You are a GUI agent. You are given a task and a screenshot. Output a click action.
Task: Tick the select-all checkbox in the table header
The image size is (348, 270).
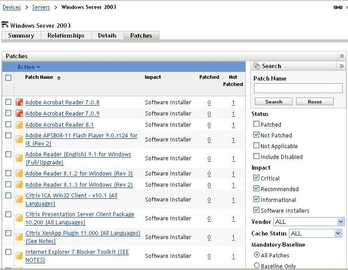pyautogui.click(x=8, y=77)
